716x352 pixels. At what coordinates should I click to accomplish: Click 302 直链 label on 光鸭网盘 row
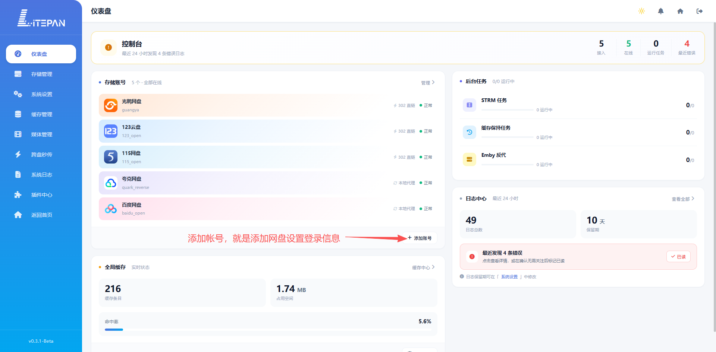(404, 105)
